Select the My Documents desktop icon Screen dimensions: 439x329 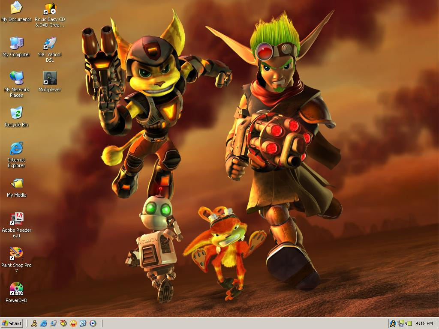point(16,12)
